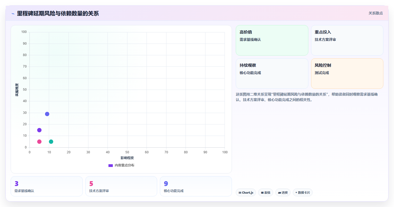Screen dimensions: 394x207
Task: Click the stat value 5 for 技术方案评审
Action: (x=91, y=184)
